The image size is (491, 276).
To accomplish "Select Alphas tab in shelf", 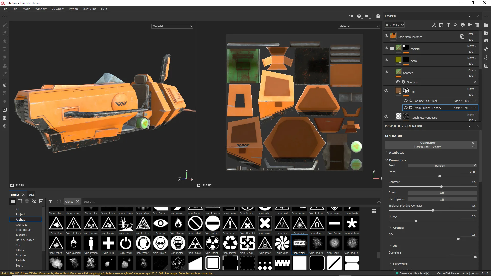I will click(20, 219).
